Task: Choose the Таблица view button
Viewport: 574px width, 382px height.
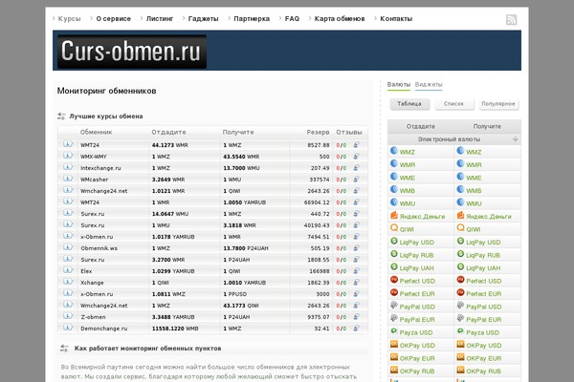Action: point(409,104)
